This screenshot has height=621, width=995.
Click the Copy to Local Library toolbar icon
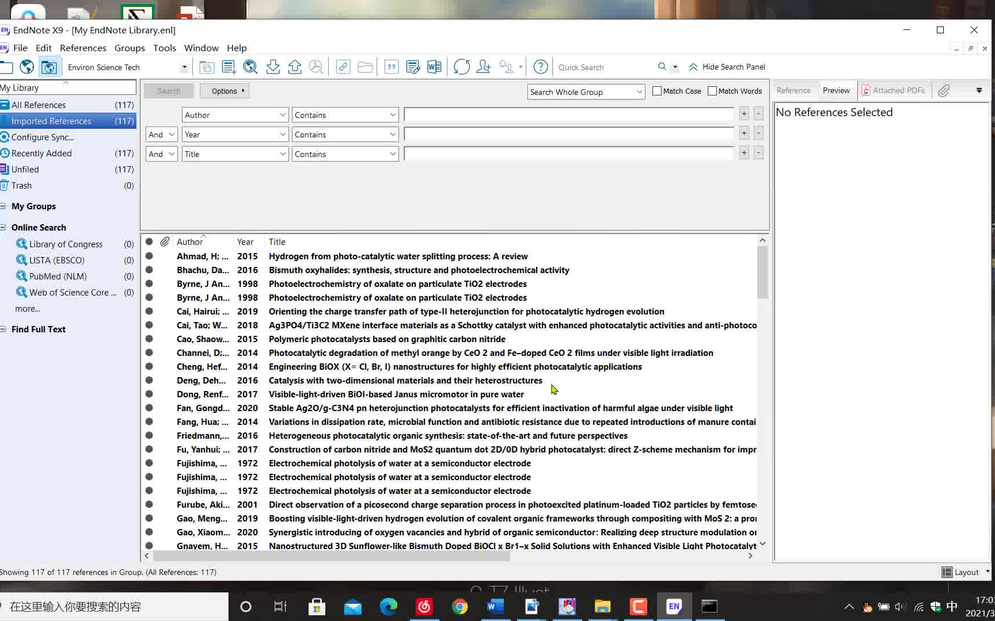pyautogui.click(x=207, y=67)
